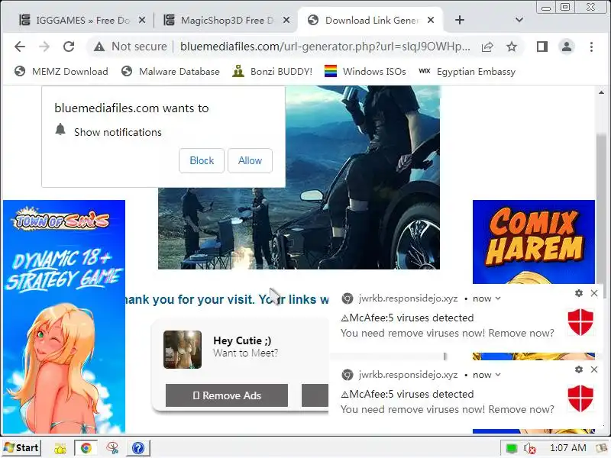Click the upper McAfee shield icon
The image size is (611, 458).
(580, 322)
